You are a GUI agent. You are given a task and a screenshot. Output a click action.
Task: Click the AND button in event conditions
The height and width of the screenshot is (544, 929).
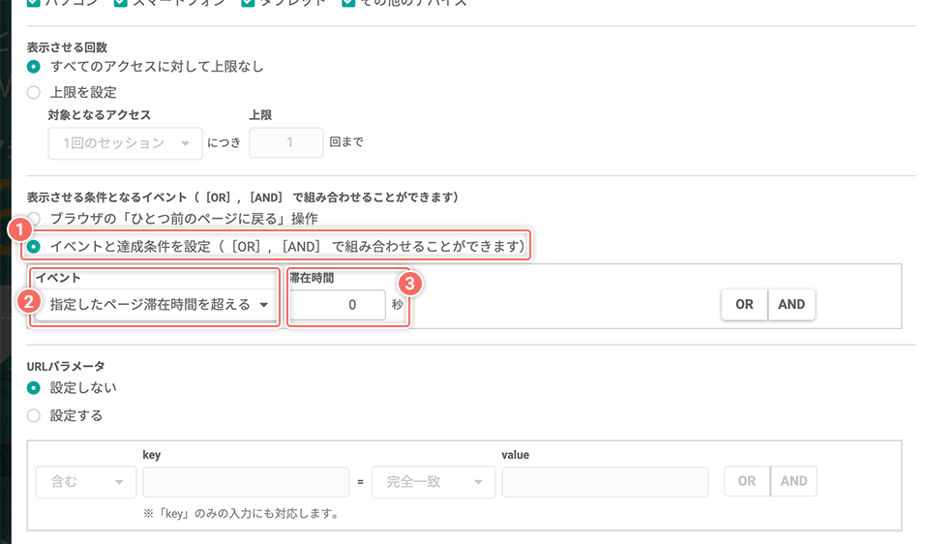[x=792, y=305]
